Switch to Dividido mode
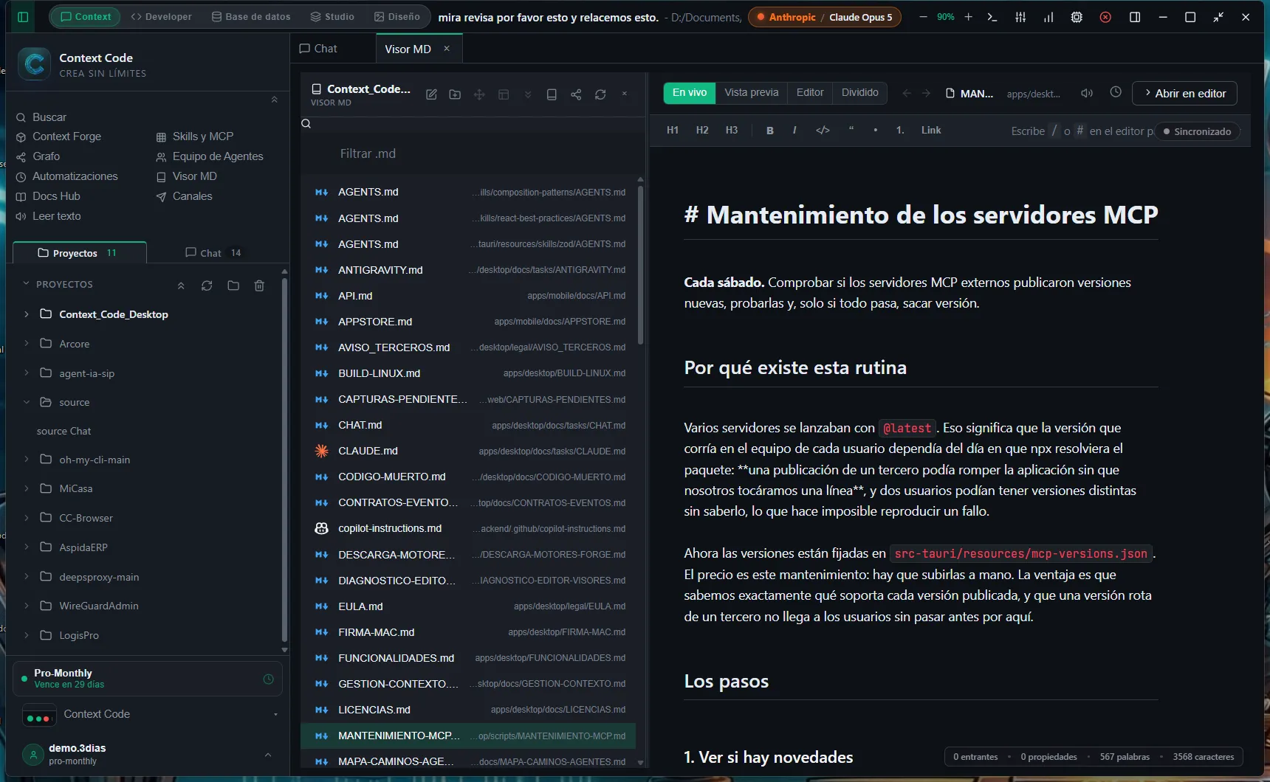 860,92
